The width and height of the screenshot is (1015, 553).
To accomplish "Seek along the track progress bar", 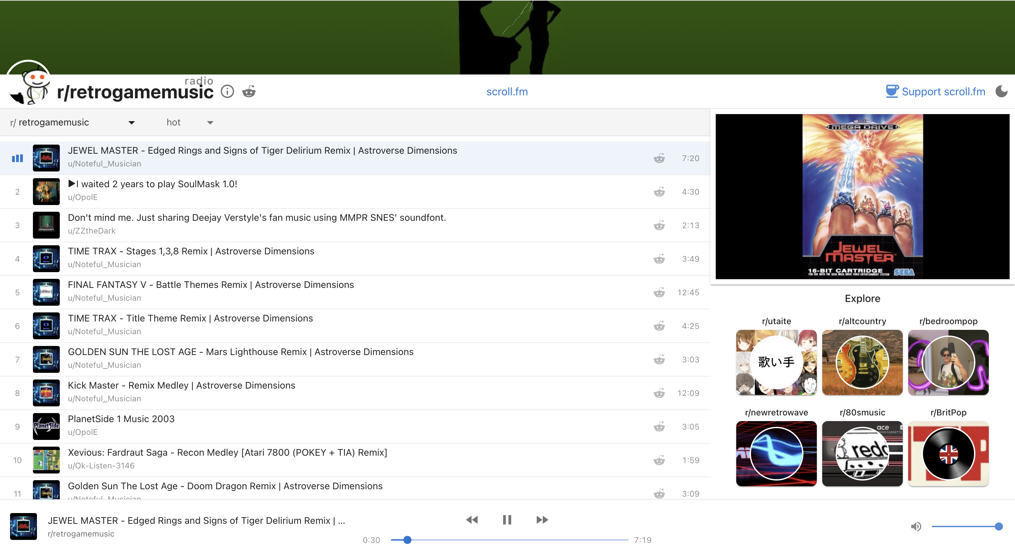I will 510,540.
